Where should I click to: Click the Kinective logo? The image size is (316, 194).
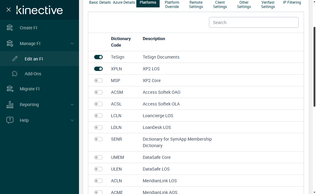[39, 10]
